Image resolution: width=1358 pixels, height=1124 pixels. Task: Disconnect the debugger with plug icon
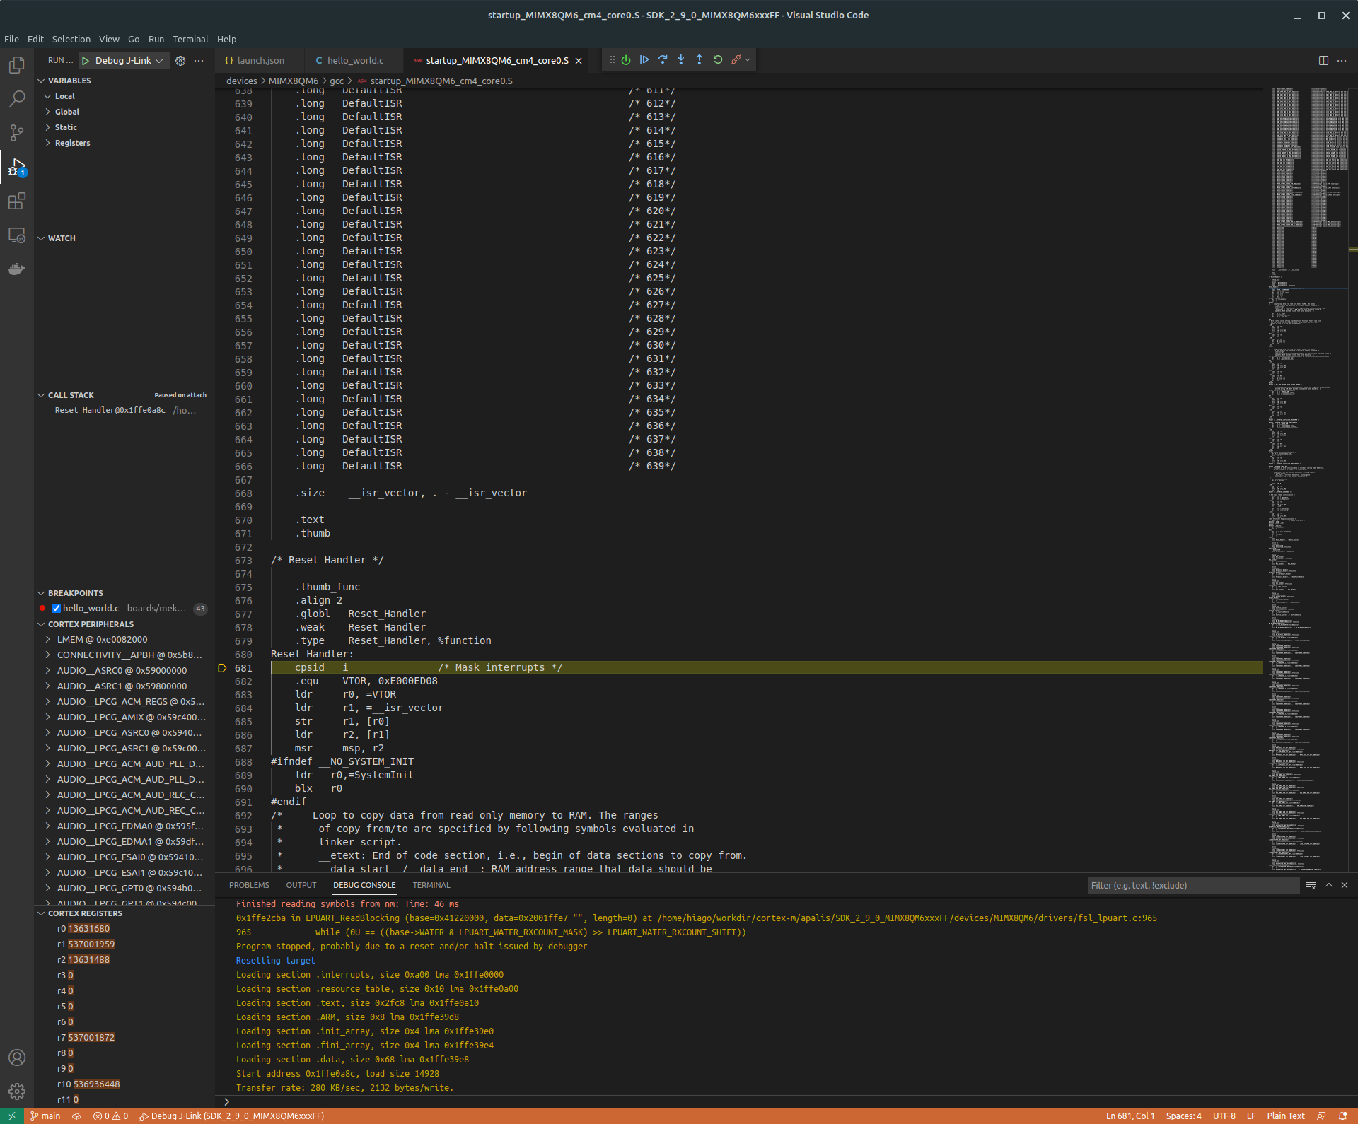pyautogui.click(x=736, y=60)
